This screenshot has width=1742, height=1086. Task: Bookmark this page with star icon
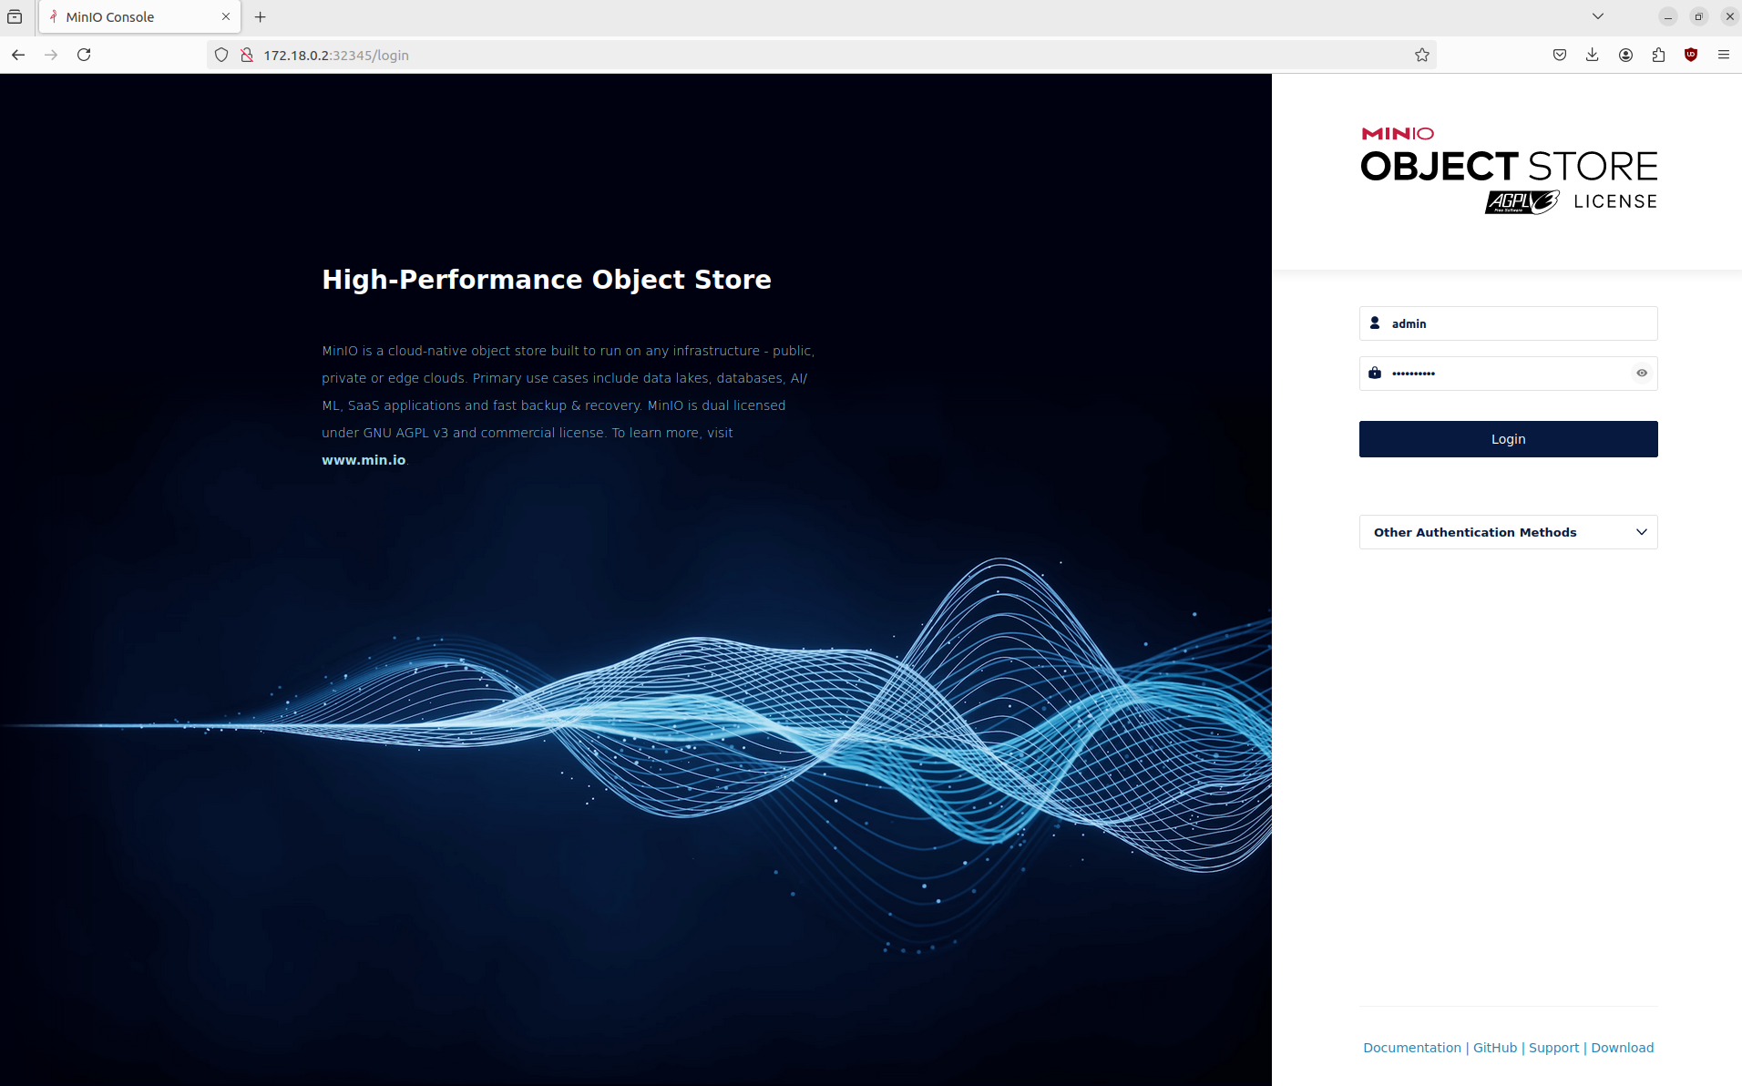point(1422,55)
